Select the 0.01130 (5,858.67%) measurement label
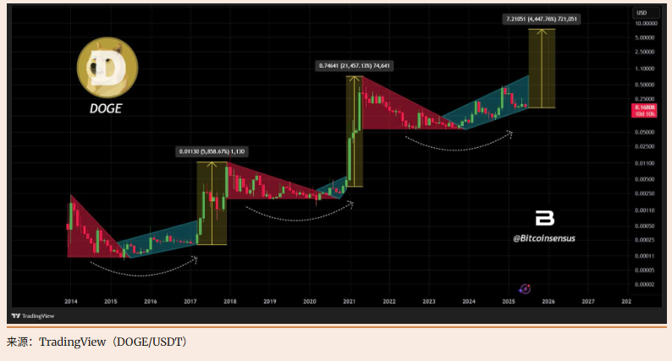Screen dimensions: 672x361 (x=212, y=151)
